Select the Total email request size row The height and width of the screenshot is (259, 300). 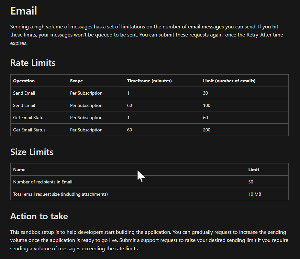pos(97,194)
